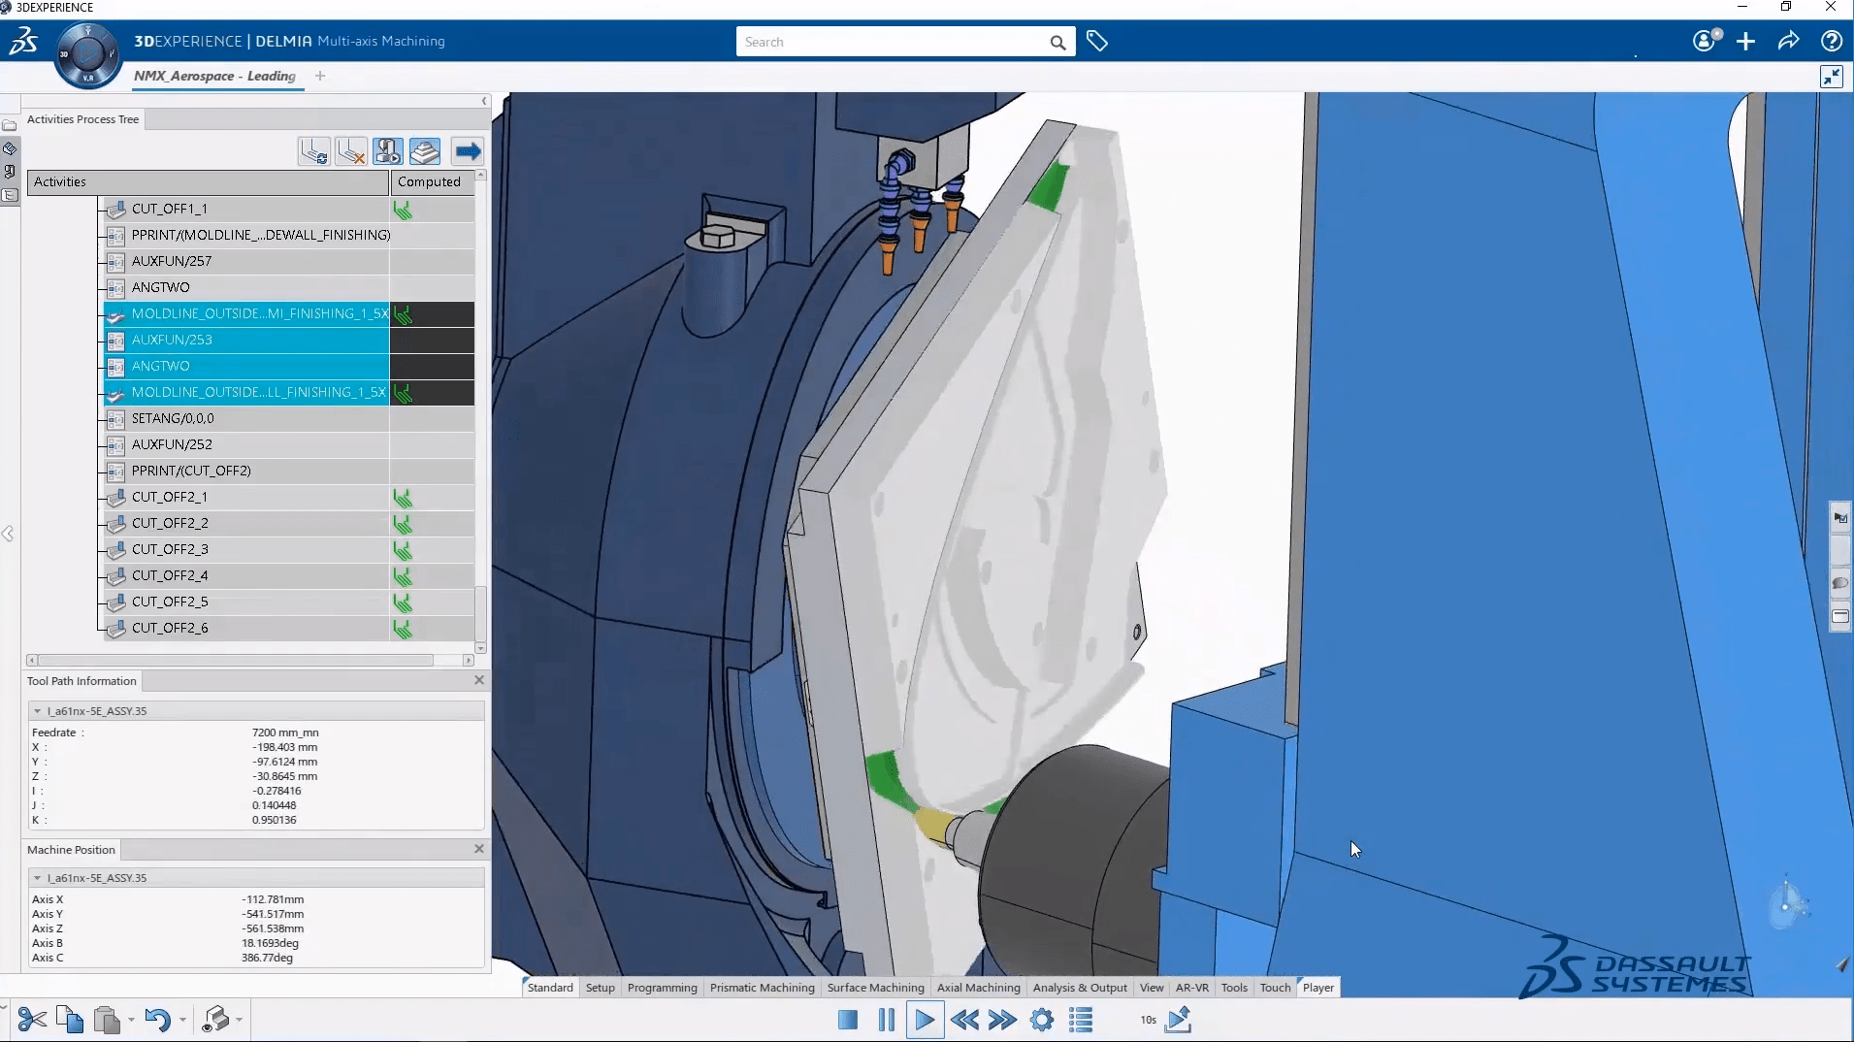Image resolution: width=1854 pixels, height=1042 pixels.
Task: Add a new tab with plus
Action: pos(320,76)
